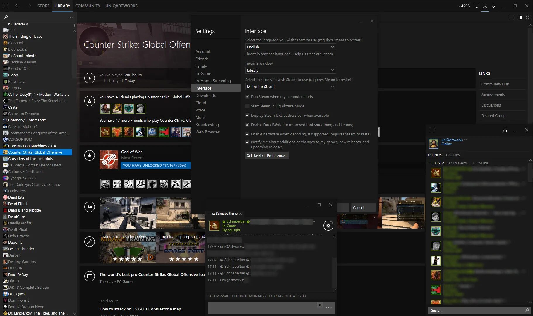The height and width of the screenshot is (316, 533).
Task: Go back with the left arrow icon
Action: 17,6
